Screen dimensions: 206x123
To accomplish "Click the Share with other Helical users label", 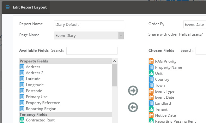I will 176,34.
